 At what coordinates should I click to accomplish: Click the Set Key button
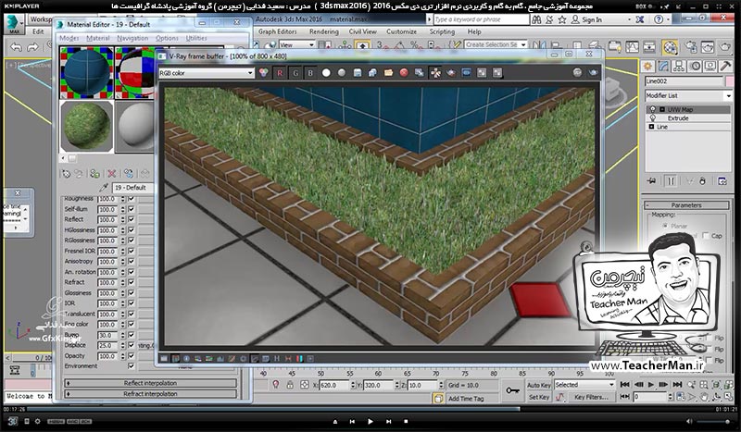coord(539,397)
